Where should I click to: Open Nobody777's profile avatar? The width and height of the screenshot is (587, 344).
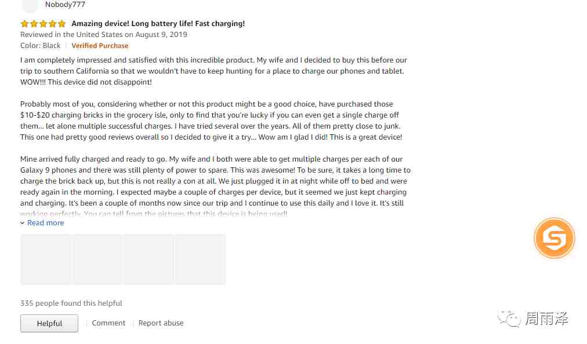pos(30,5)
